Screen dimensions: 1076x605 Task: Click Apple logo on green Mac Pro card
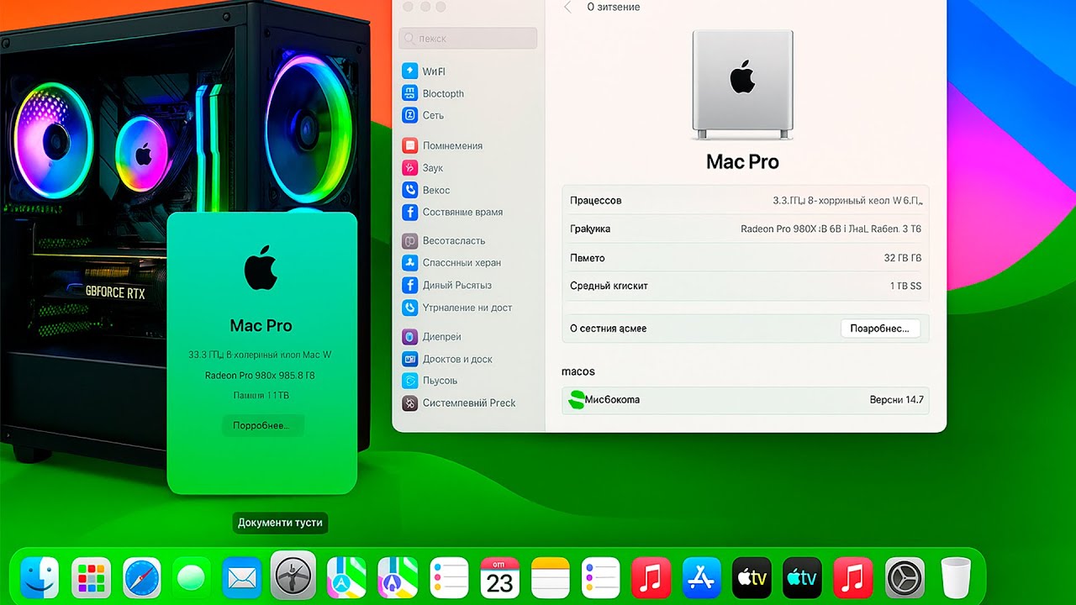[261, 267]
